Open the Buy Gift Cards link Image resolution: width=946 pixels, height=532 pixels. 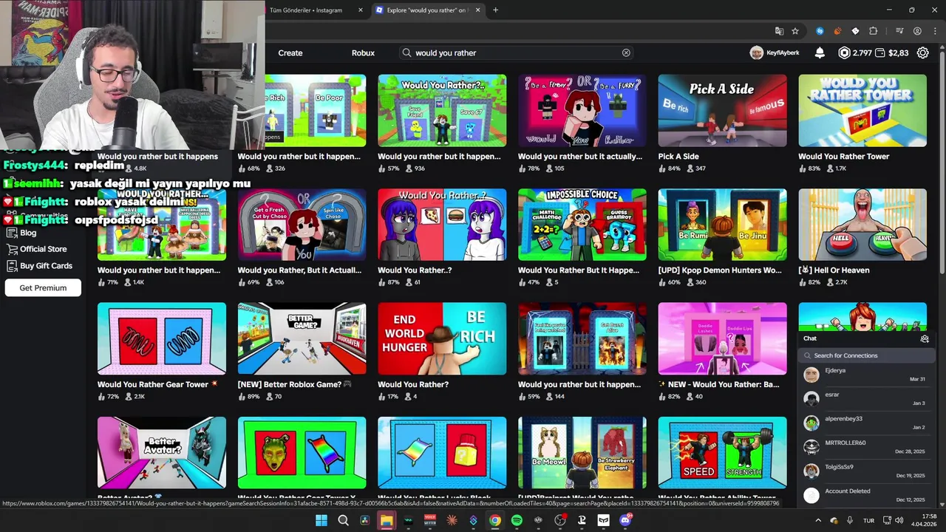pos(46,266)
